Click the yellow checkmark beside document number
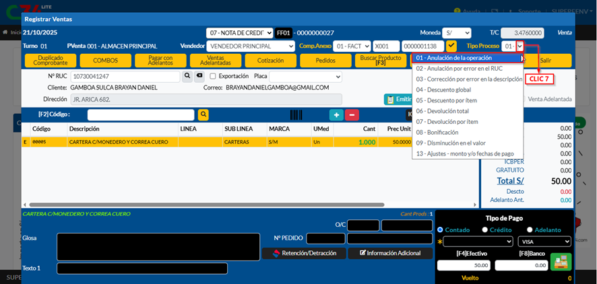Viewport: 597px width, 284px height. click(x=451, y=46)
